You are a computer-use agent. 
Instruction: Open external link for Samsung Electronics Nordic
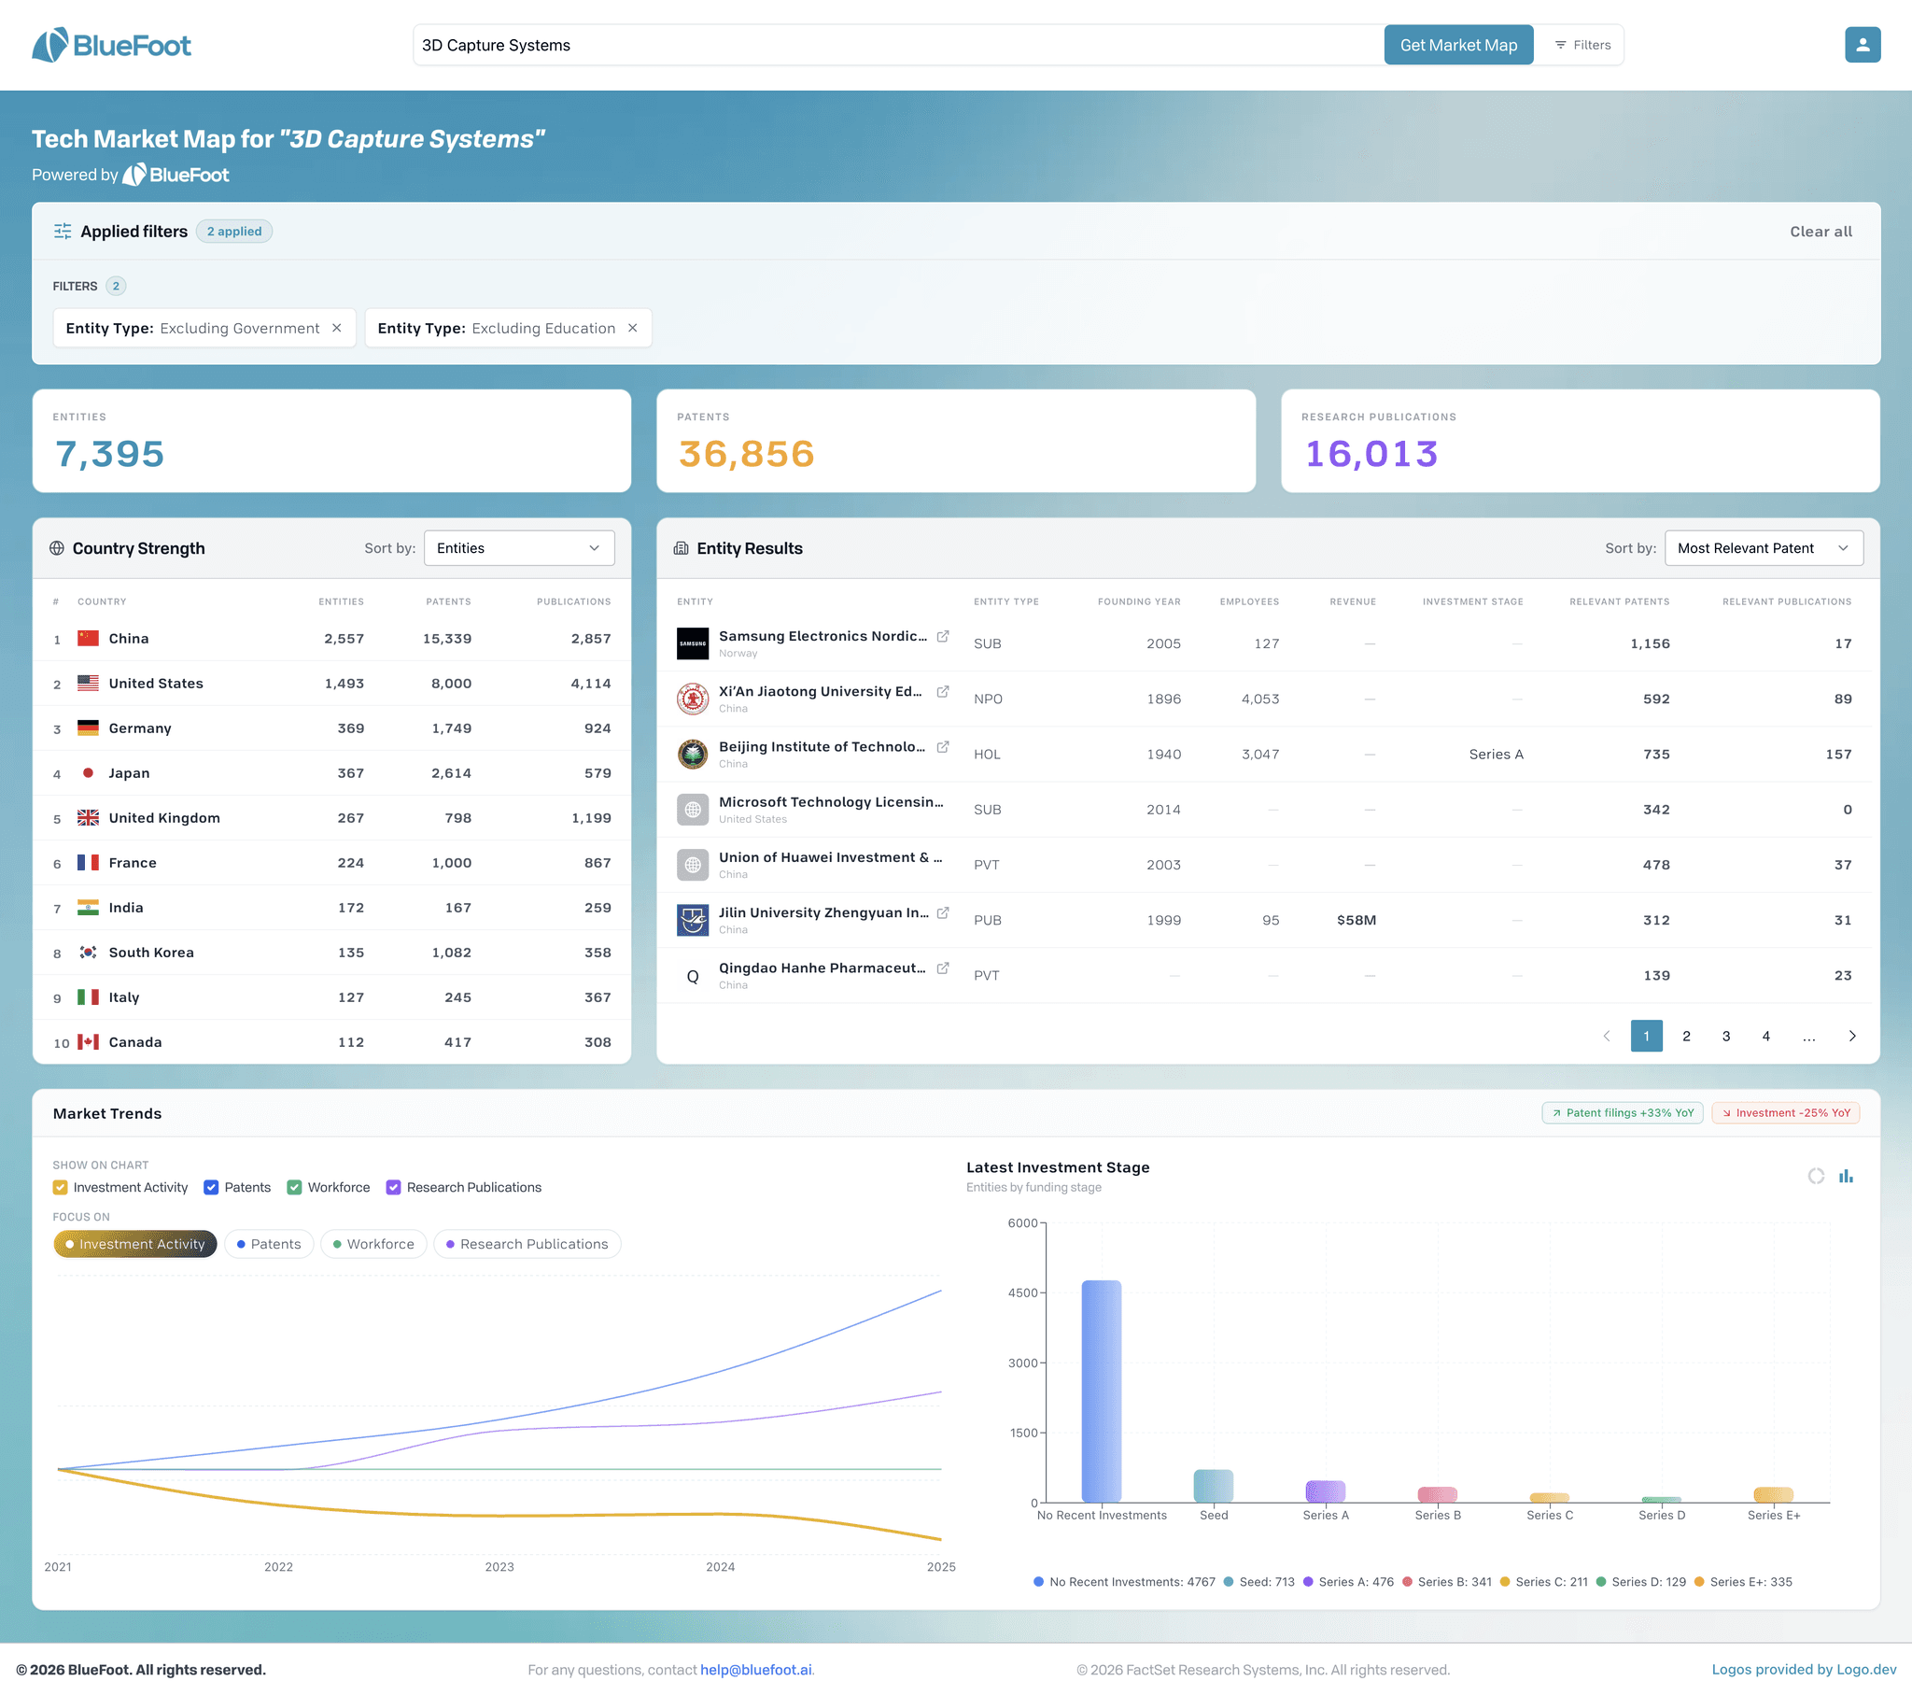pyautogui.click(x=943, y=637)
